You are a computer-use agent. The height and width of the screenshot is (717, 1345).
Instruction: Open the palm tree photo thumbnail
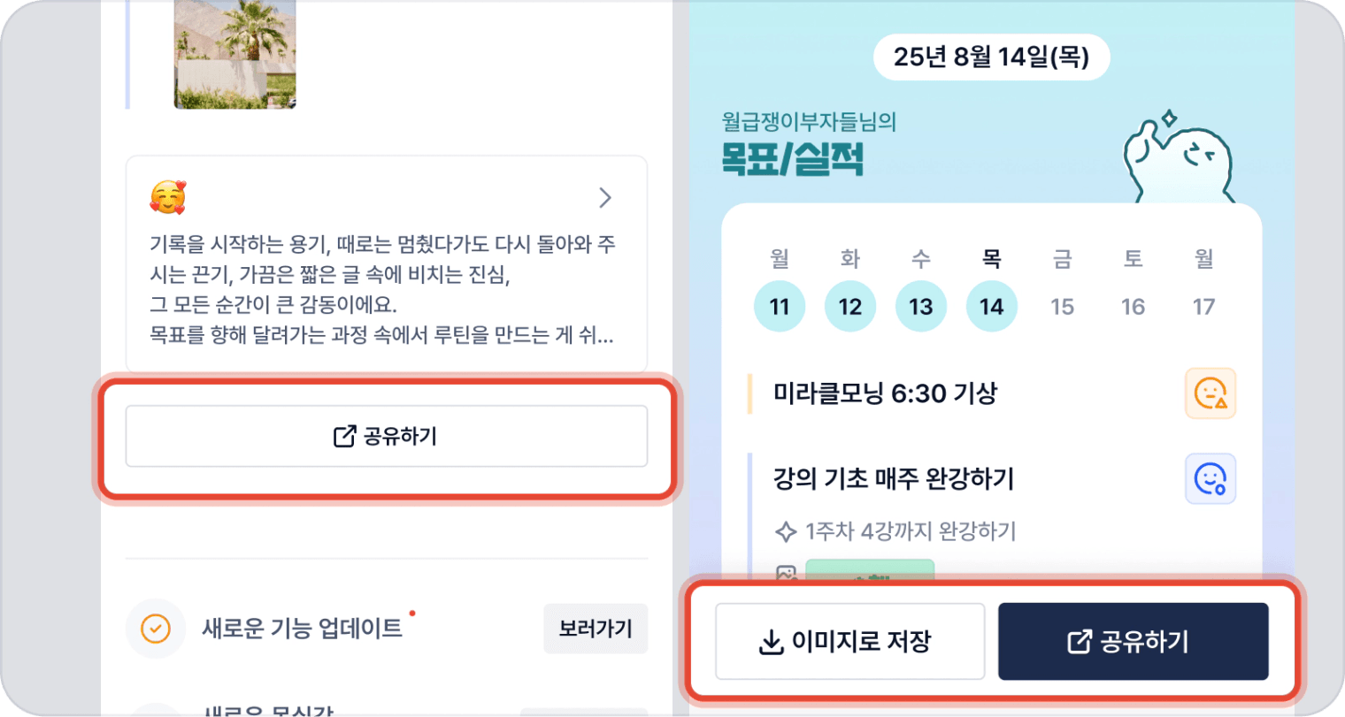pyautogui.click(x=234, y=54)
